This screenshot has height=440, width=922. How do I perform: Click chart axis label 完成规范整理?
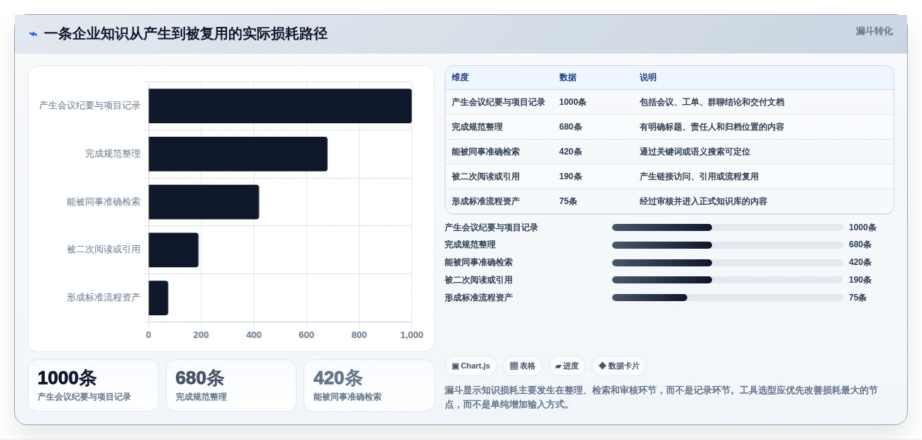(x=113, y=154)
